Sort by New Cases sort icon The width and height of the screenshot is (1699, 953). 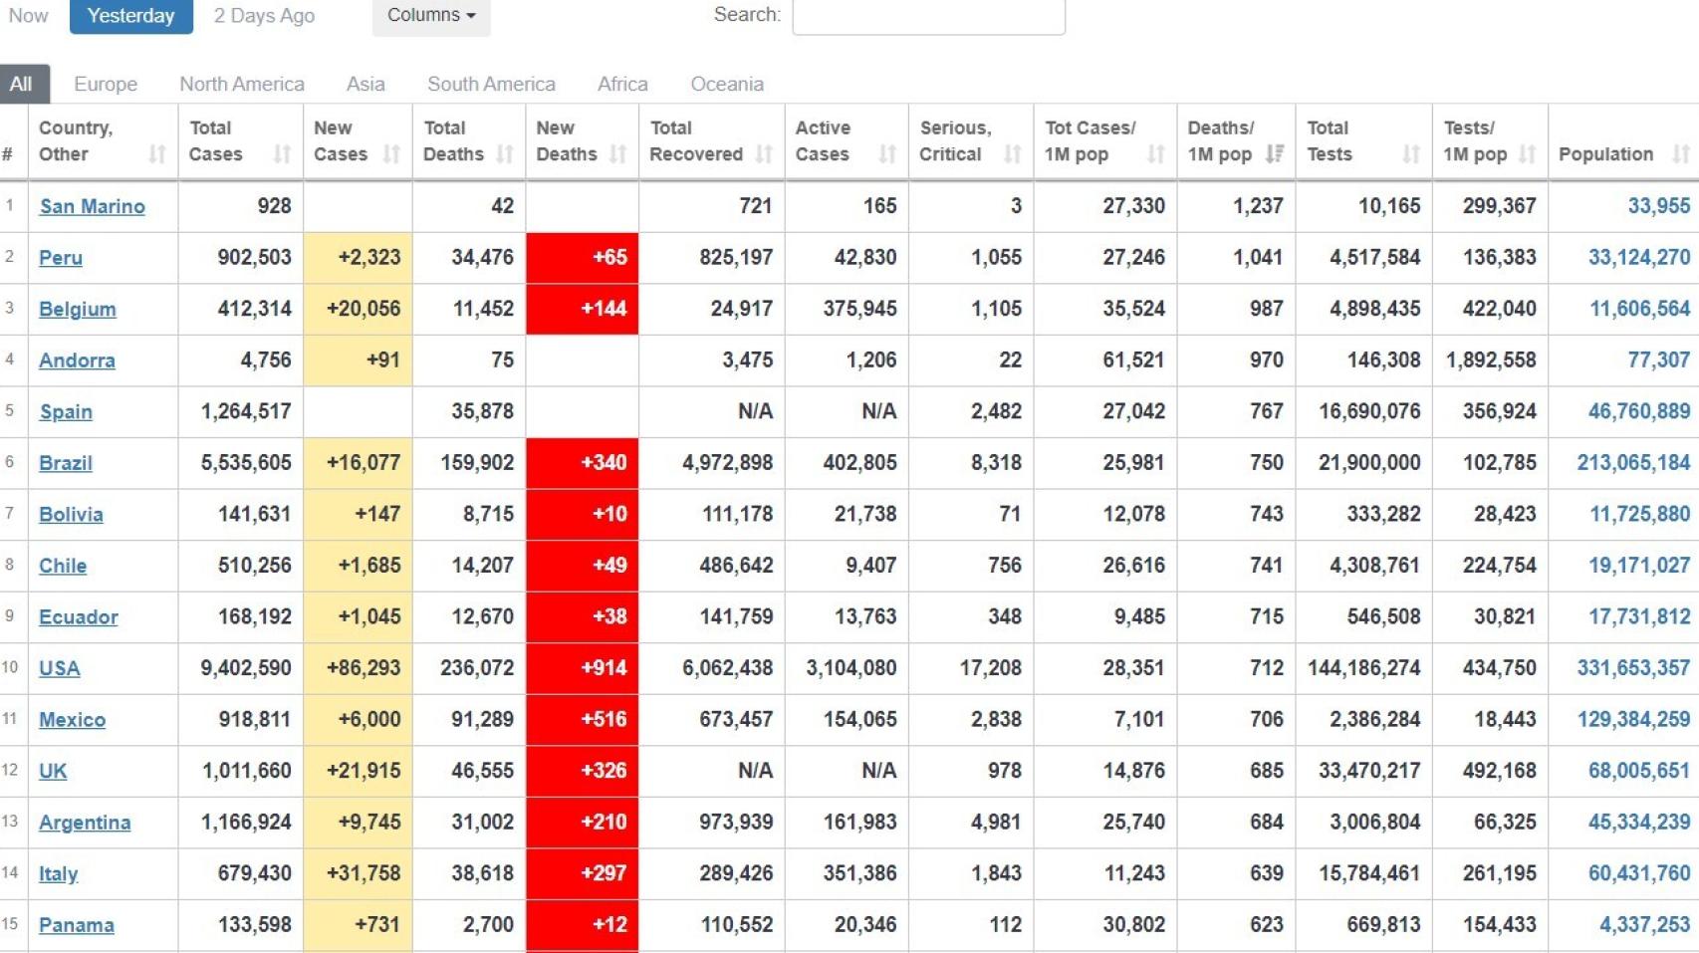tap(391, 154)
